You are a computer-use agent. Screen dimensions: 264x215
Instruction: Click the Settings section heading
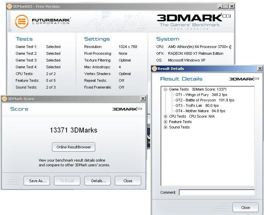[x=97, y=39]
